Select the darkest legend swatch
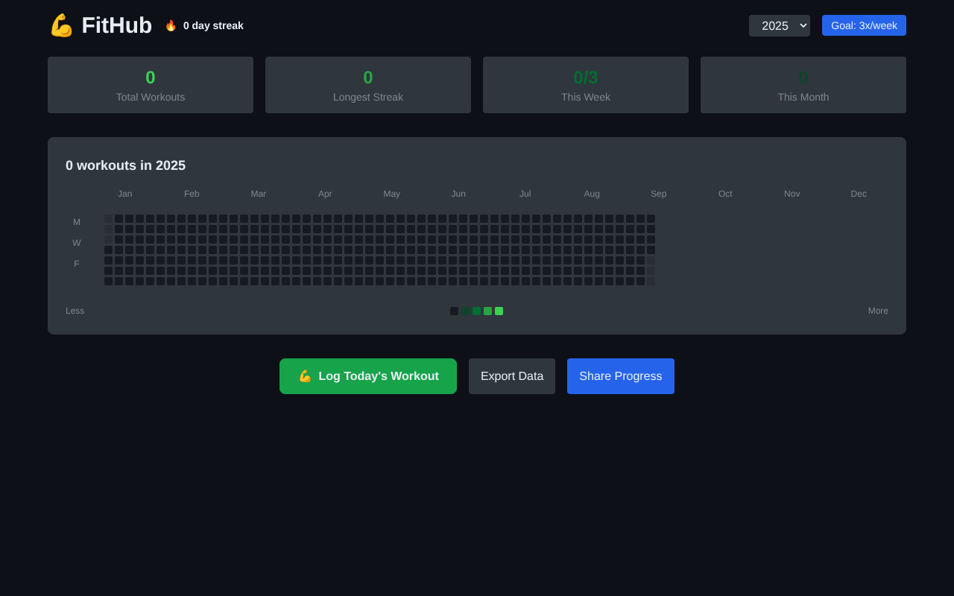This screenshot has height=596, width=954. (454, 311)
